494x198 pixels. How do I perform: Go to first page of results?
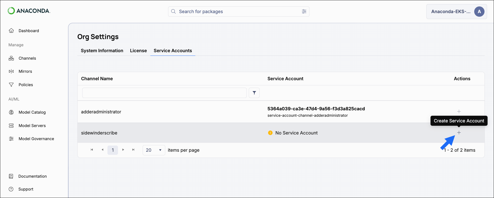[x=92, y=150]
